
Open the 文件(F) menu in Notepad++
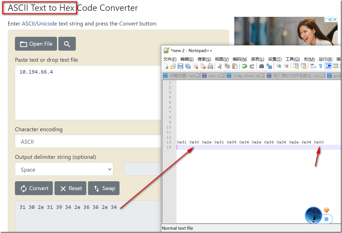(170, 59)
